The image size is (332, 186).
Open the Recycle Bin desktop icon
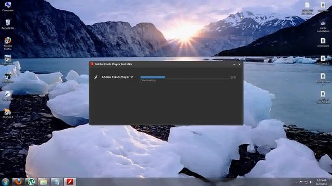point(8,24)
